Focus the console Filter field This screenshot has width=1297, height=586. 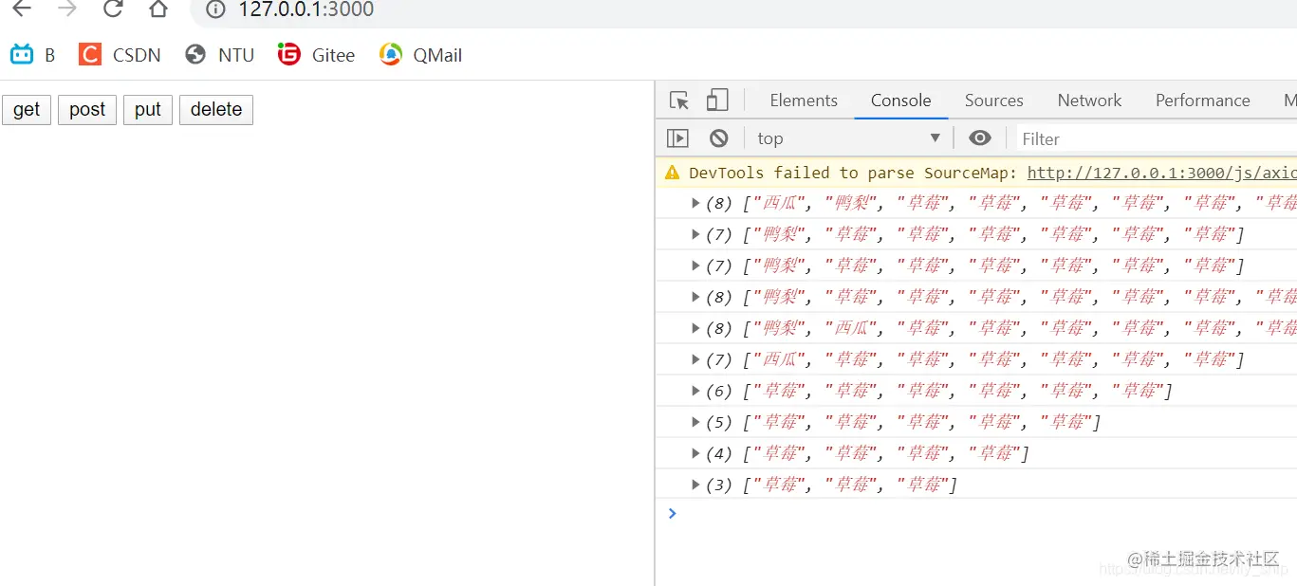1158,138
